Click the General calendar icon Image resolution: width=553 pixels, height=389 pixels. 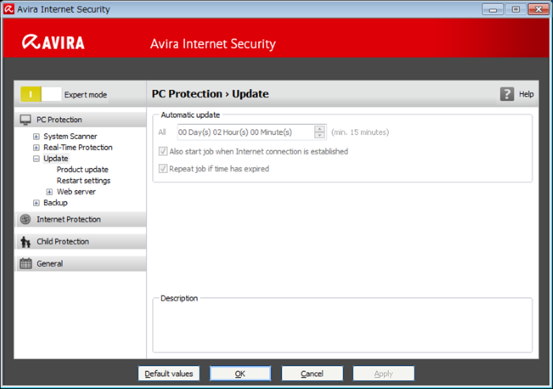pyautogui.click(x=25, y=264)
